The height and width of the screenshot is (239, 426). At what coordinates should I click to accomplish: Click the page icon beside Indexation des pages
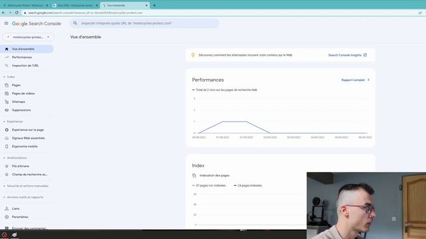coord(194,175)
